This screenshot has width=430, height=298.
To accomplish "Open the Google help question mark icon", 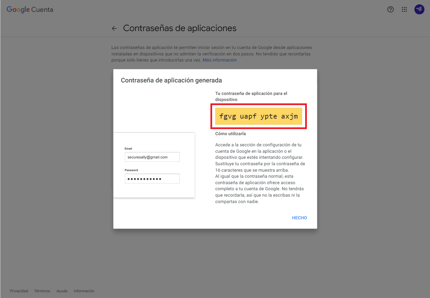I will click(x=390, y=9).
